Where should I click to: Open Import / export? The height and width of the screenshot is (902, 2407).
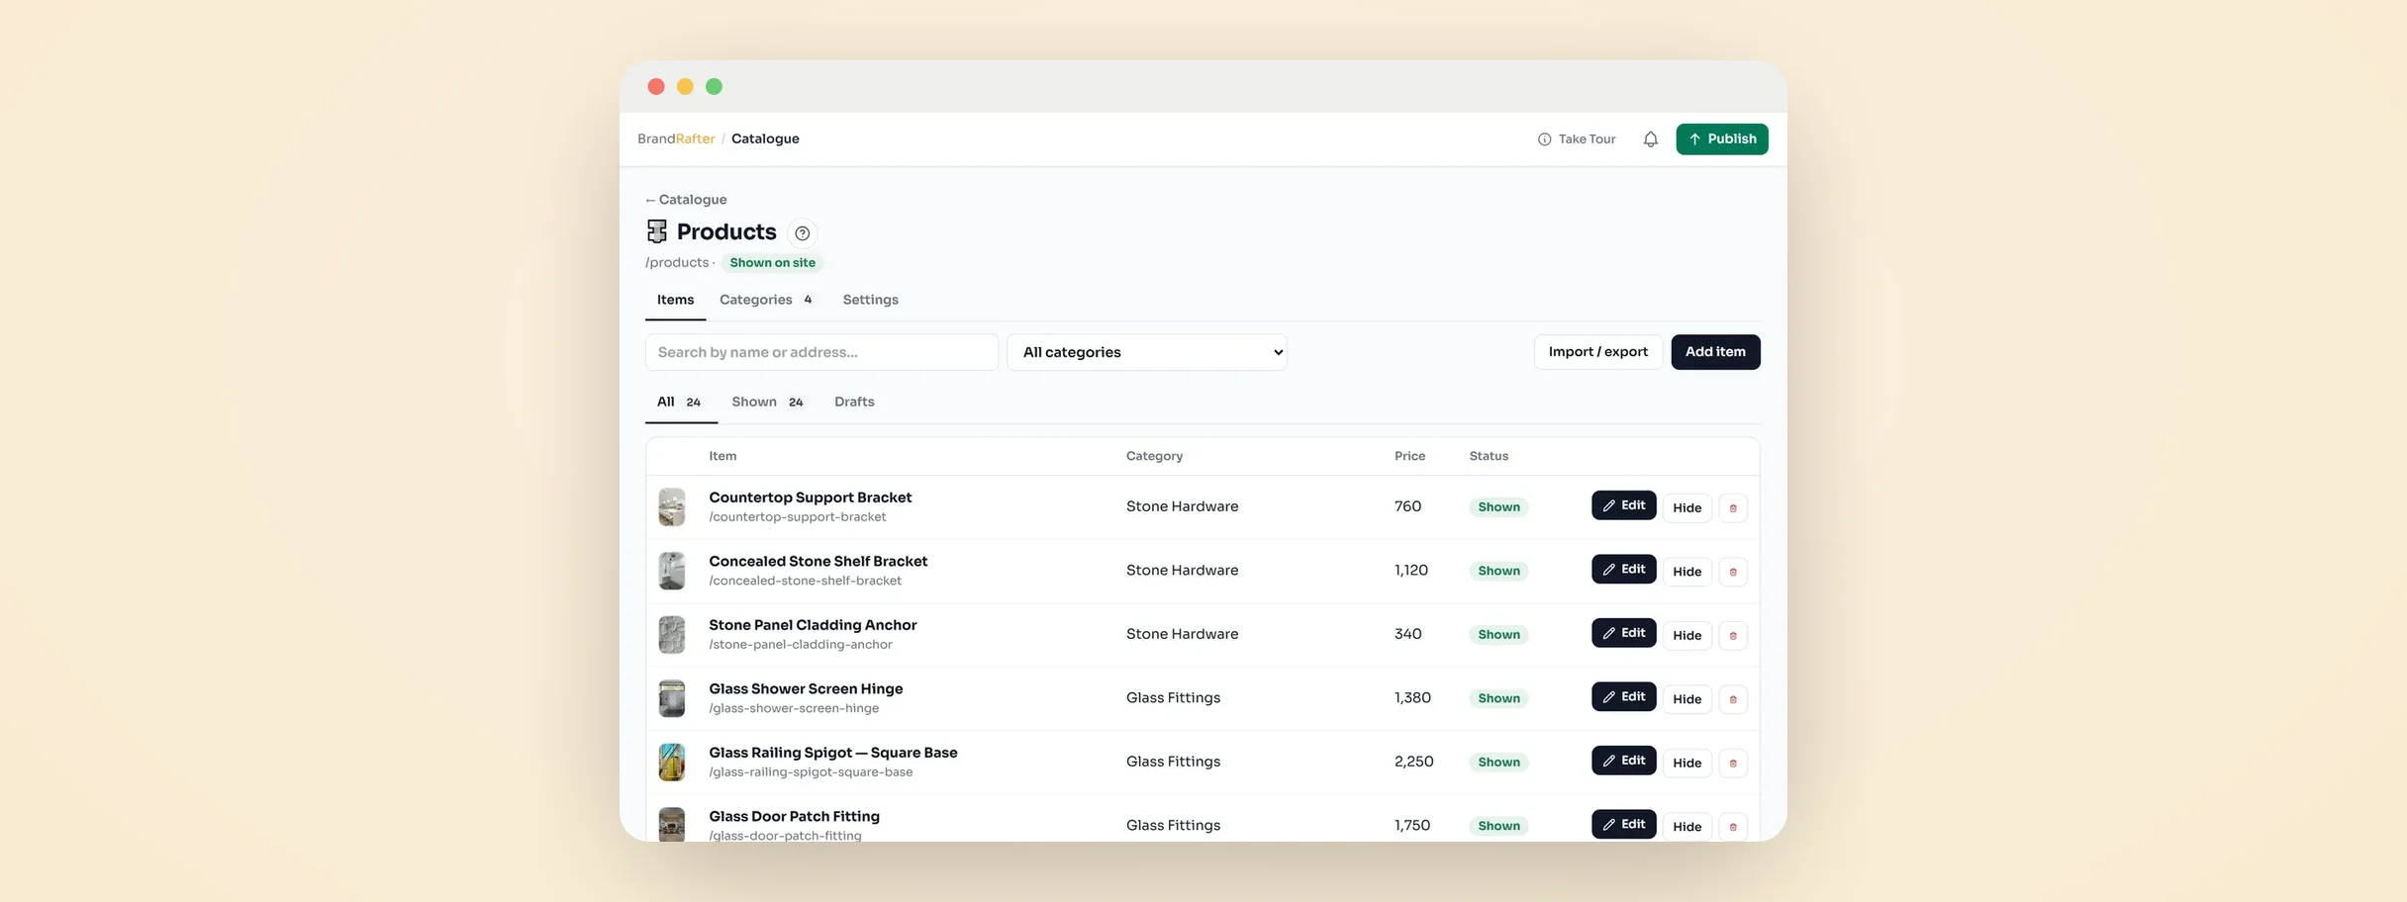[1598, 352]
